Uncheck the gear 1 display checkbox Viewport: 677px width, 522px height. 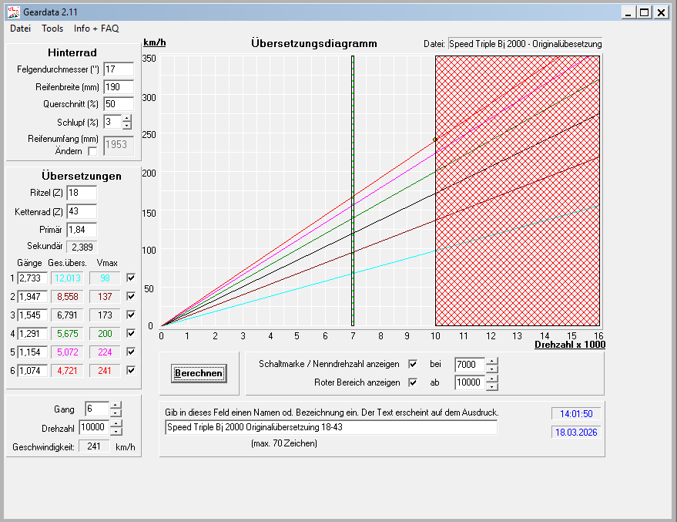tap(131, 278)
